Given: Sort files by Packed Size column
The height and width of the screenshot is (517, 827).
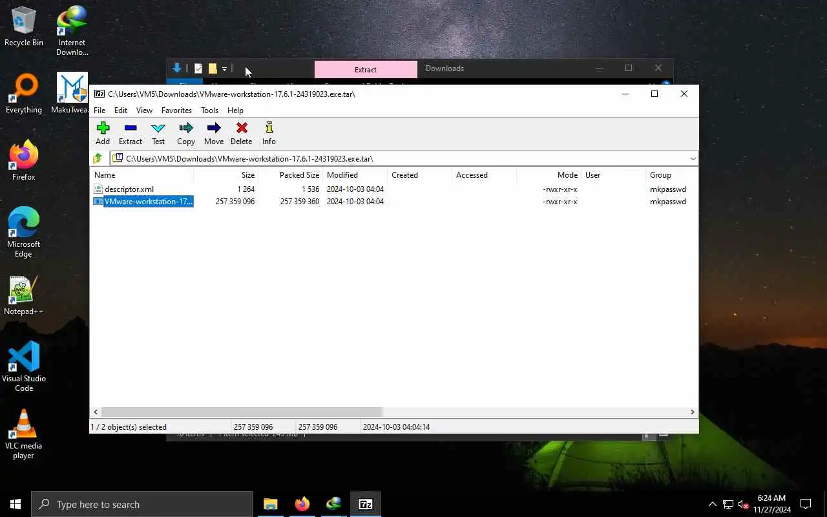Looking at the screenshot, I should tap(290, 175).
